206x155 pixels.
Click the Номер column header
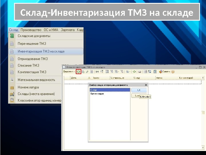[x=101, y=78]
